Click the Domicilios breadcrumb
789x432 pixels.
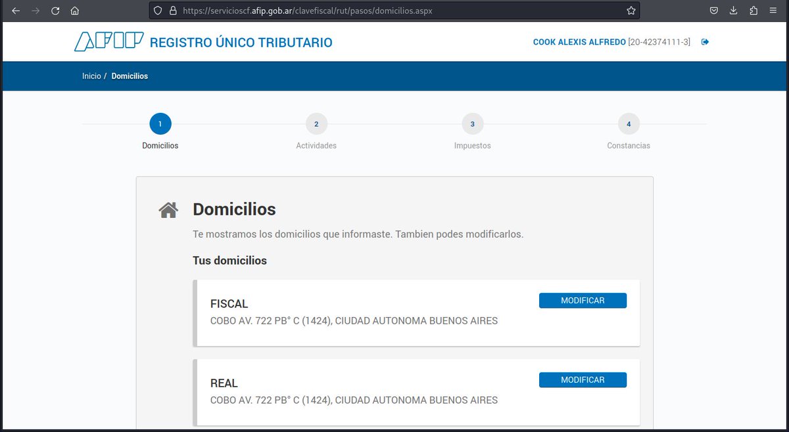point(130,76)
